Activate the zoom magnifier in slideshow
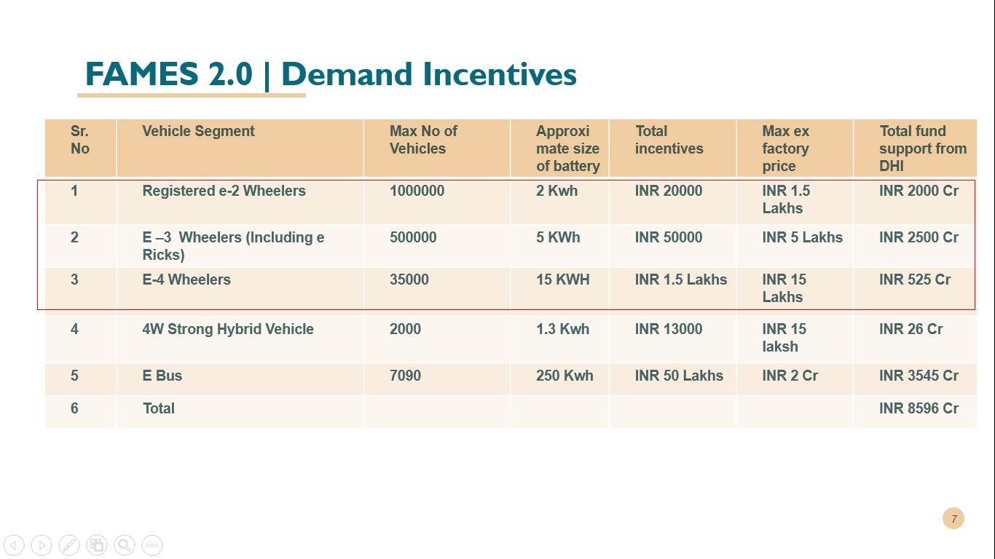 pos(125,545)
